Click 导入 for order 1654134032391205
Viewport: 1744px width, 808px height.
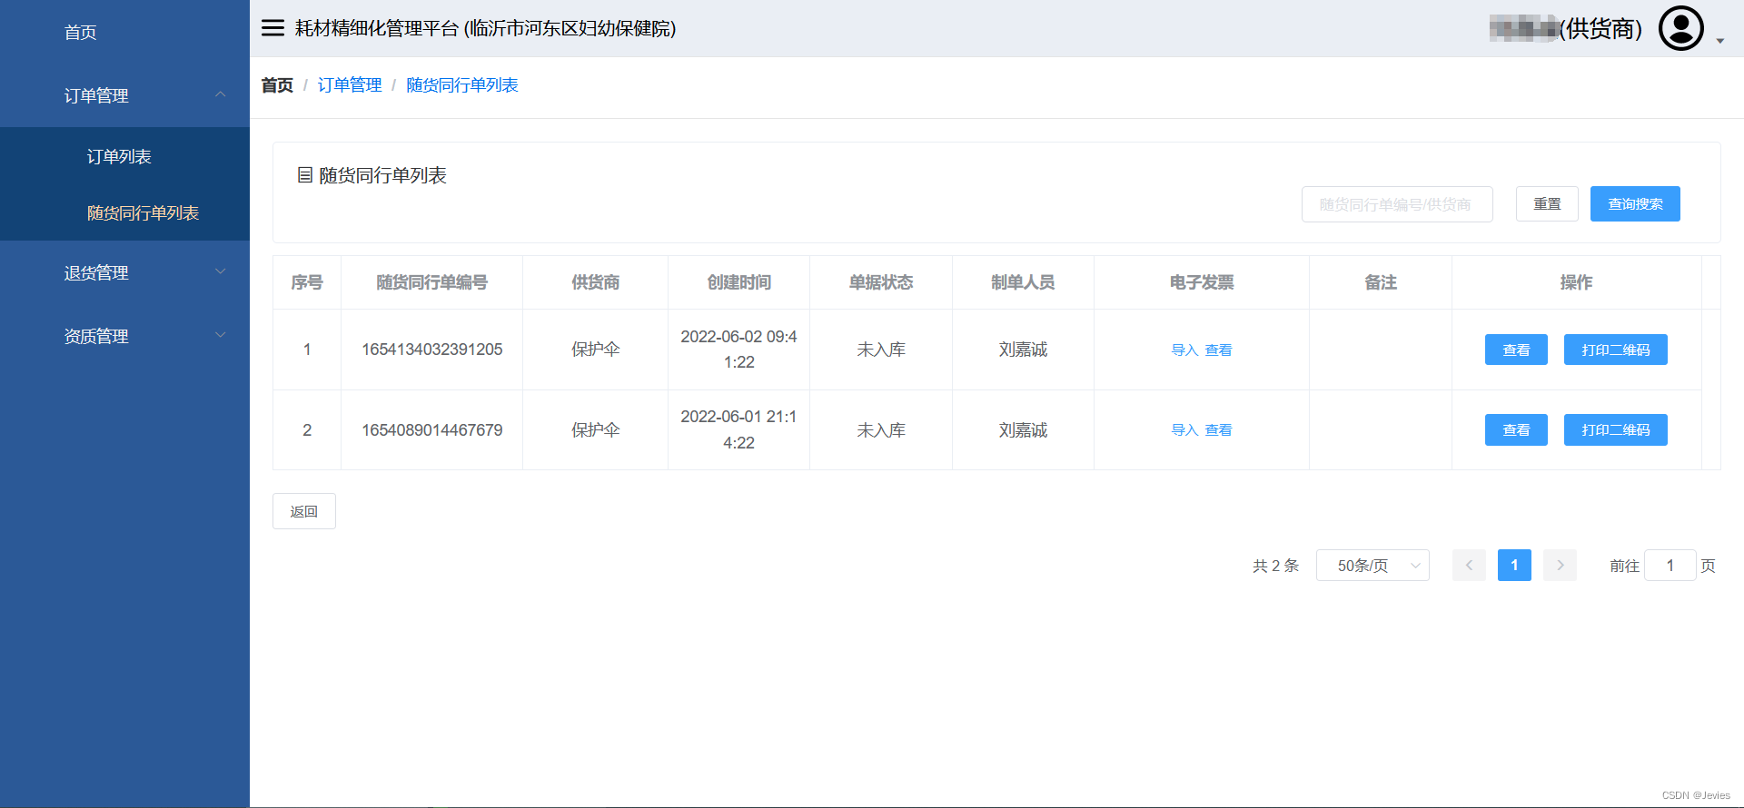tap(1184, 350)
